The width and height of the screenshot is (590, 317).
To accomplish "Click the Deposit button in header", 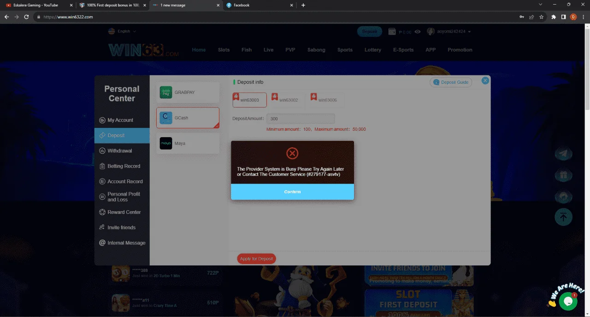I will pyautogui.click(x=370, y=32).
